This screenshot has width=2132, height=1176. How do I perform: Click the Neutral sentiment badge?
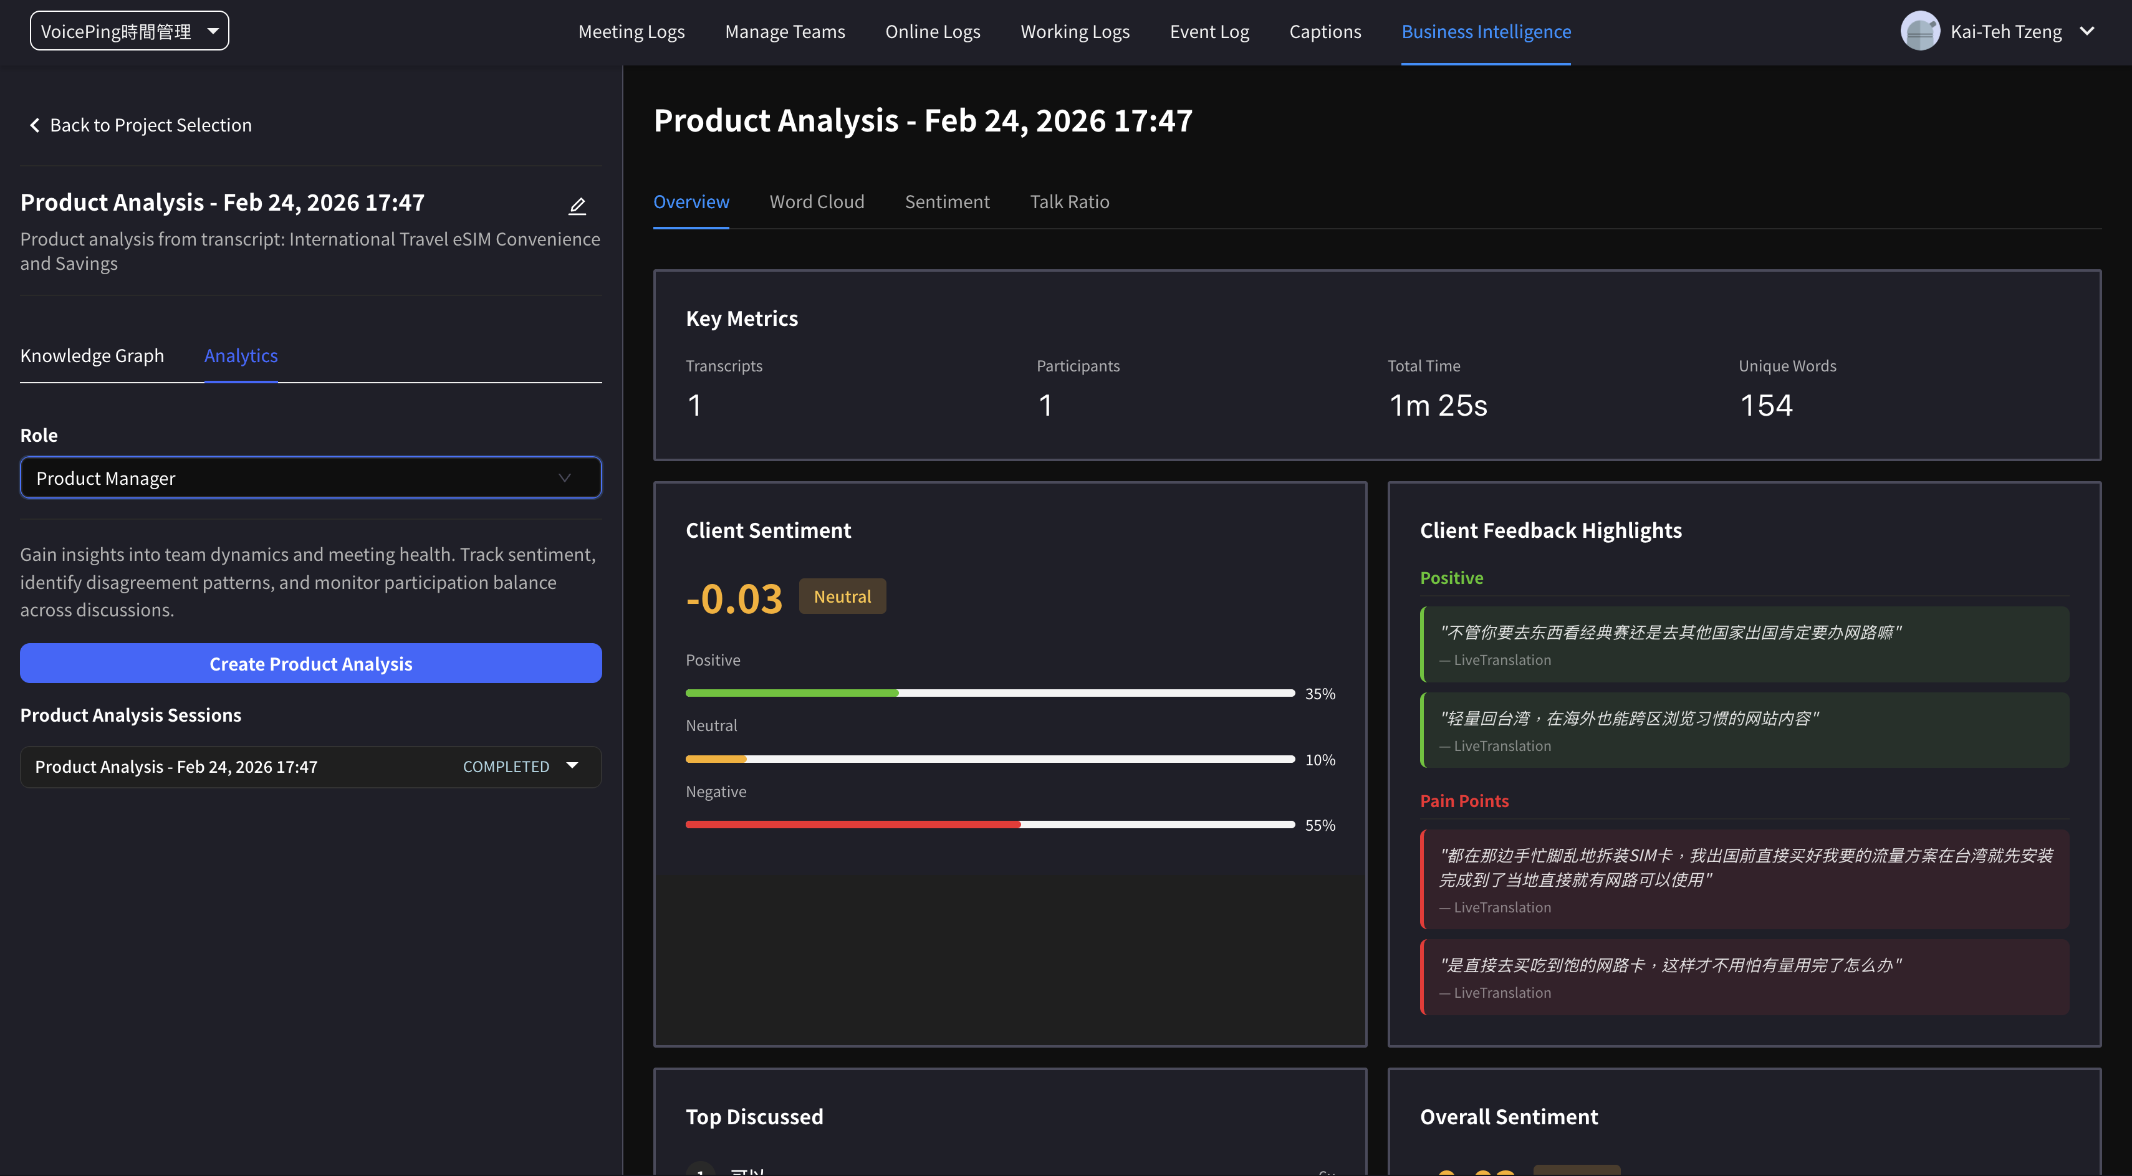(842, 596)
